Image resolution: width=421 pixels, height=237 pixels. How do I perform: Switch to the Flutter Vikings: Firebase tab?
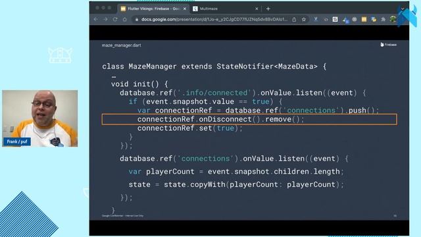tap(153, 9)
